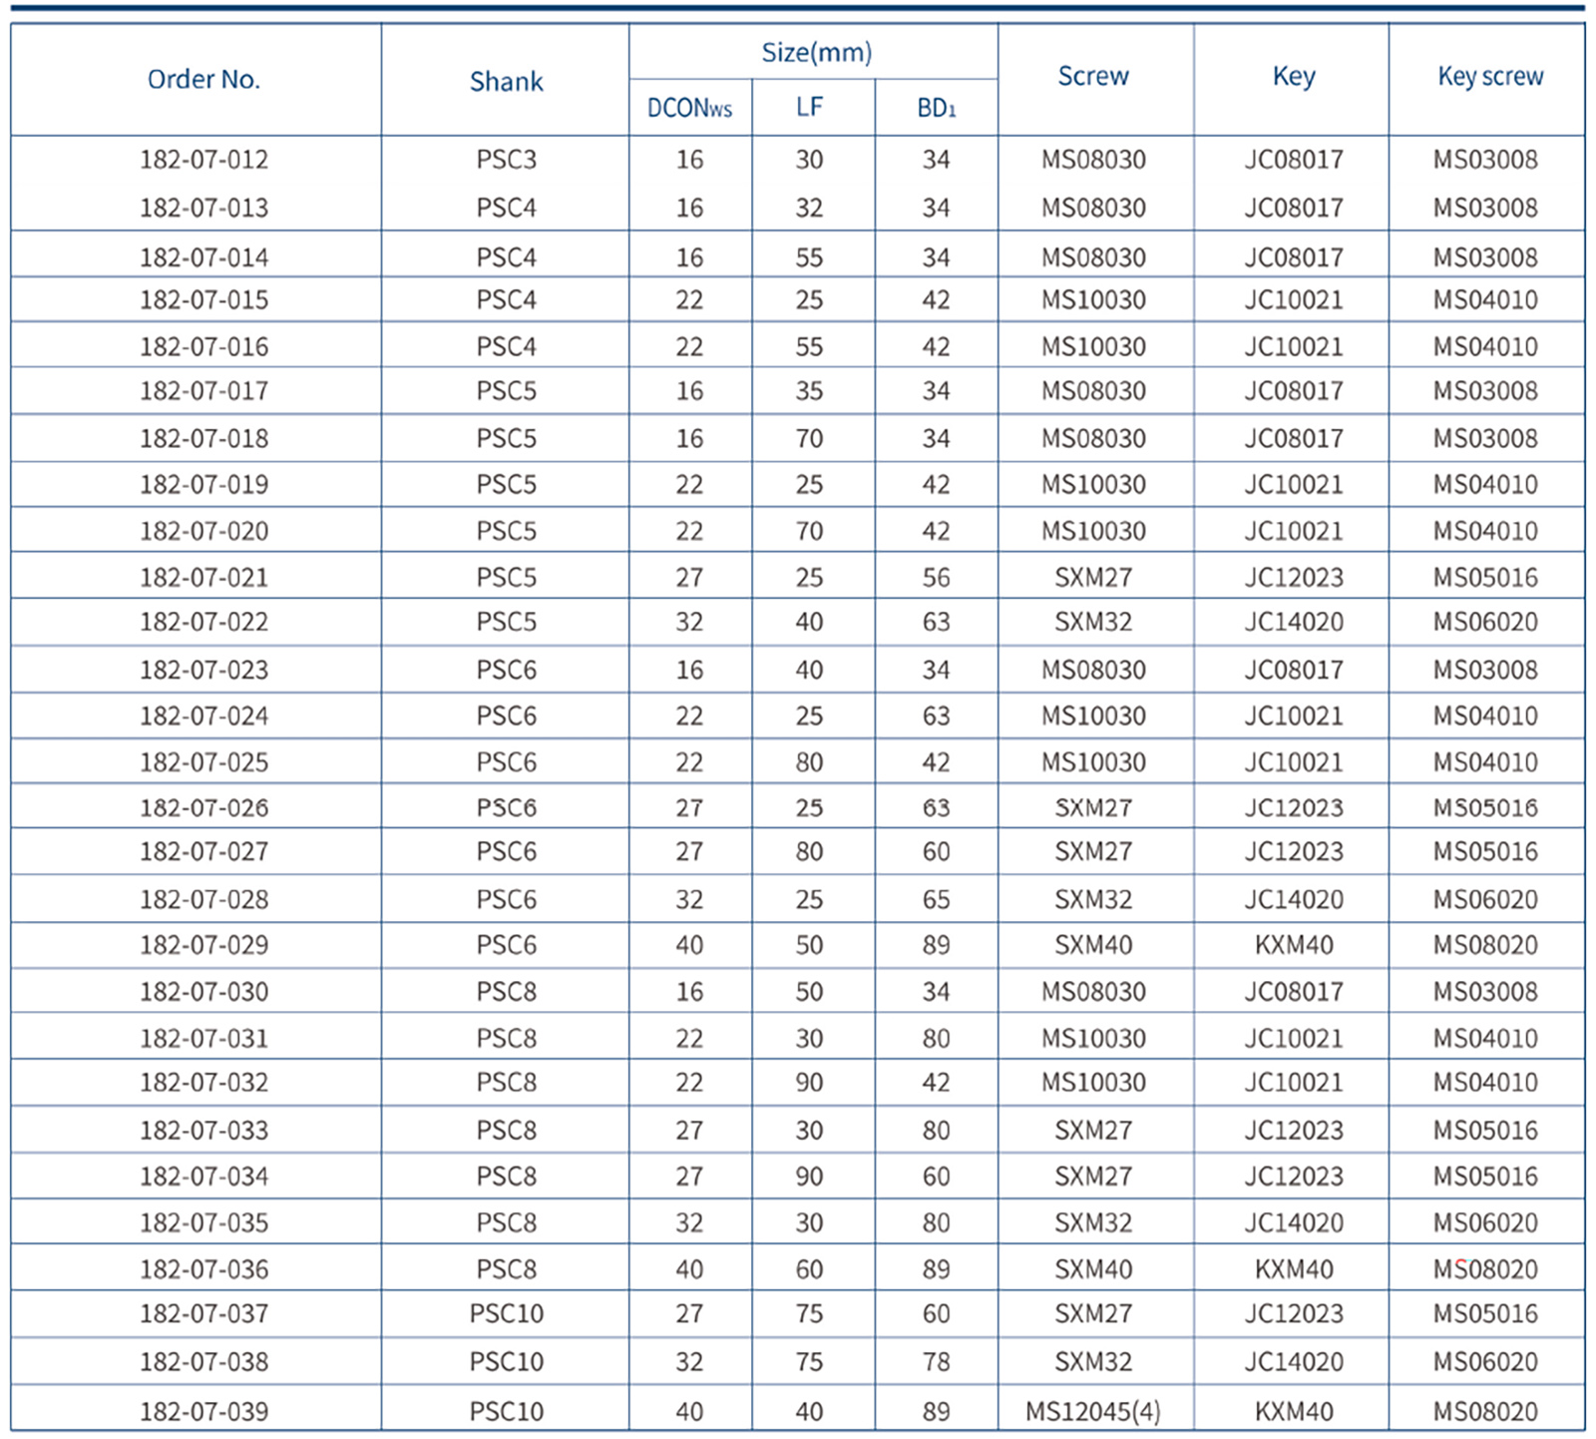Select order number 182-07-027
The width and height of the screenshot is (1596, 1439).
203,852
